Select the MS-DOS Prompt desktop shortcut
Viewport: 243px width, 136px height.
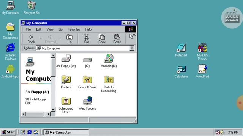[x=202, y=52]
